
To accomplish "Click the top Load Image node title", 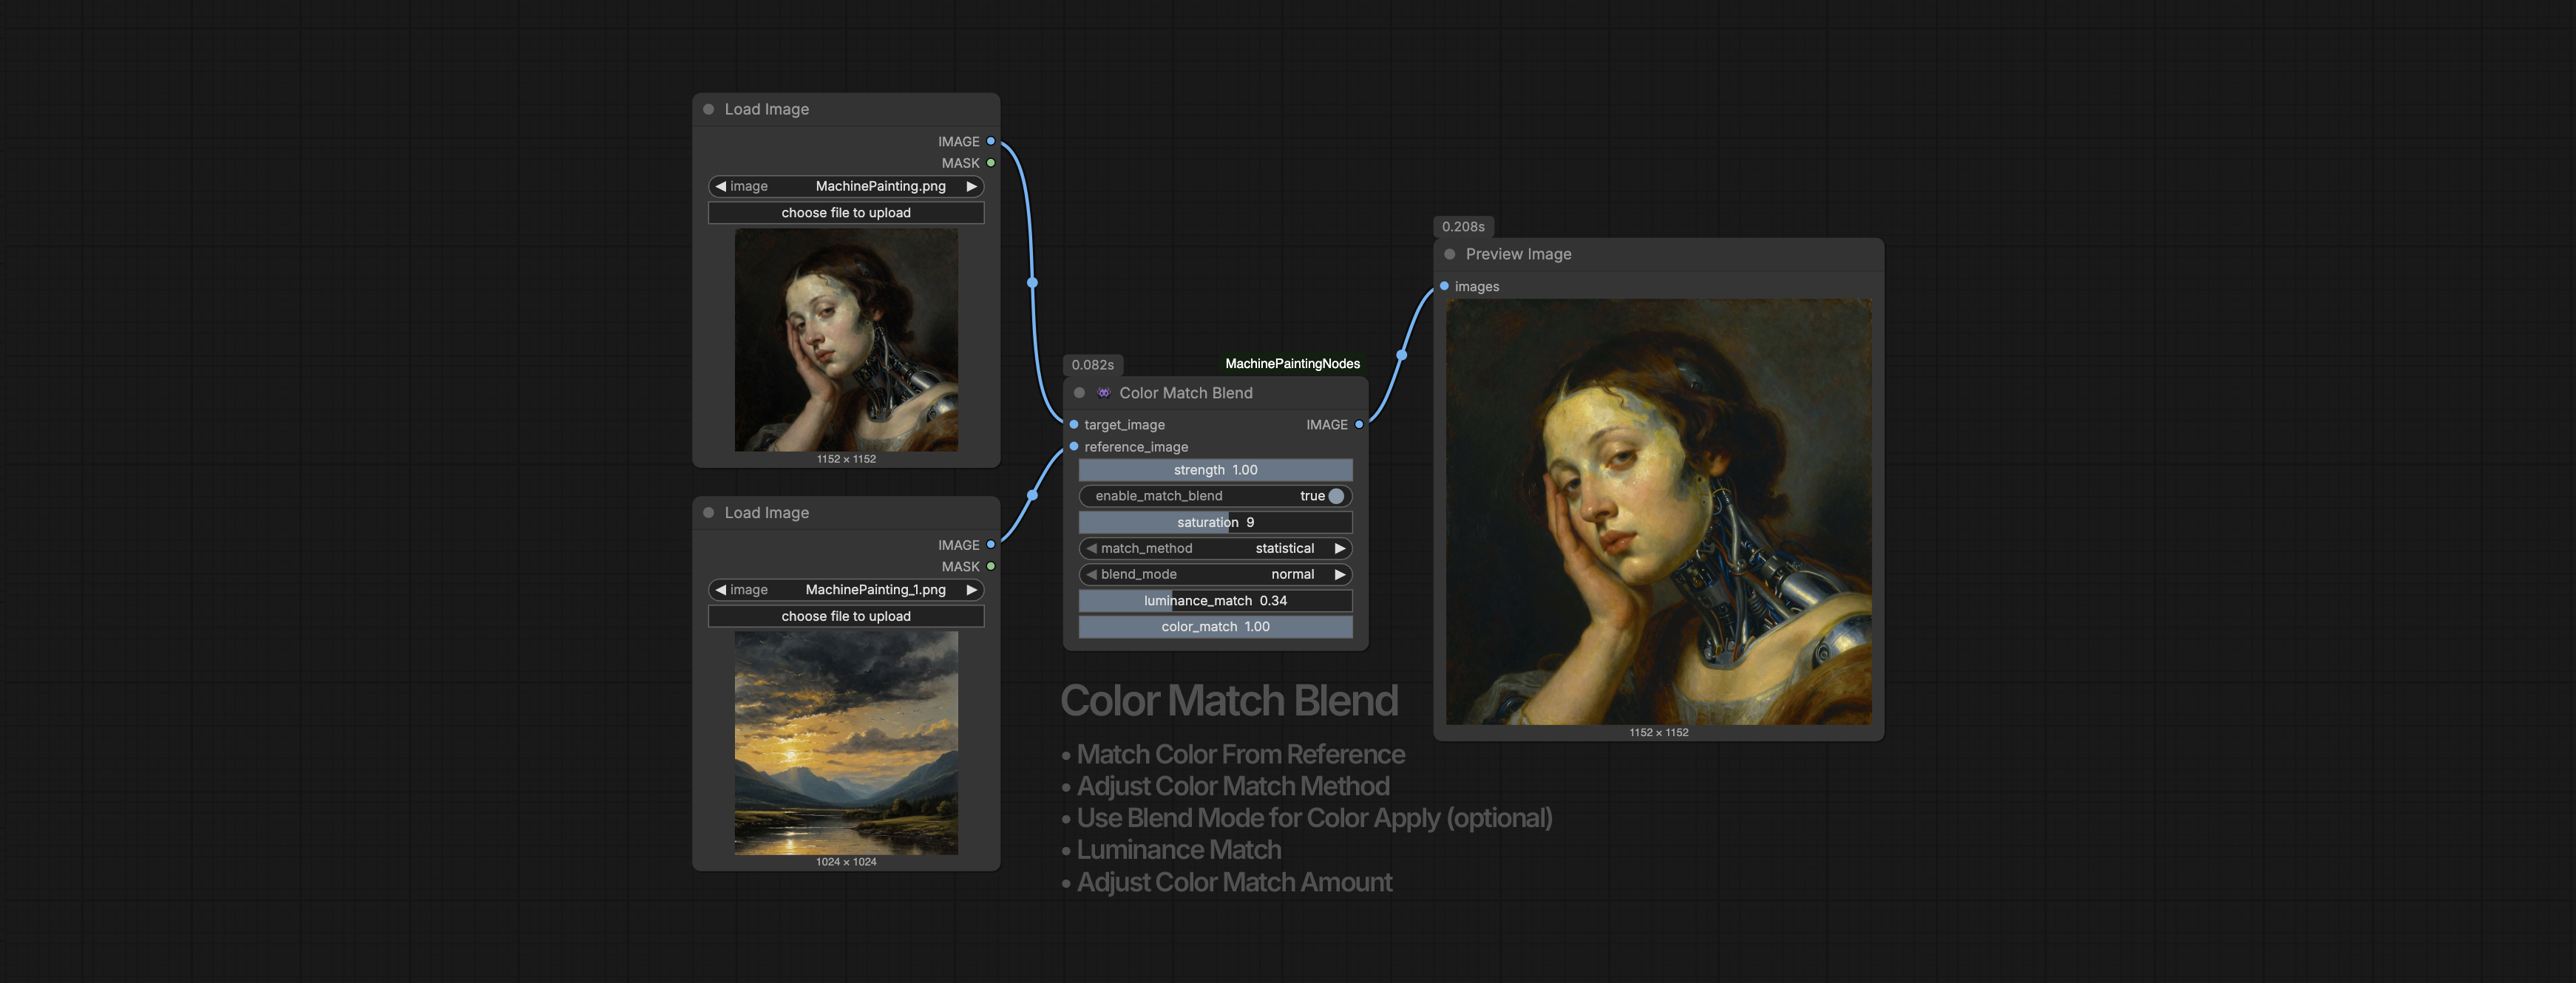I will [766, 109].
